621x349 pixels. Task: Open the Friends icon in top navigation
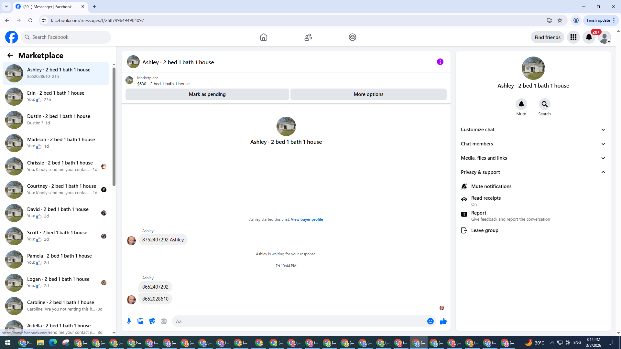(x=308, y=37)
